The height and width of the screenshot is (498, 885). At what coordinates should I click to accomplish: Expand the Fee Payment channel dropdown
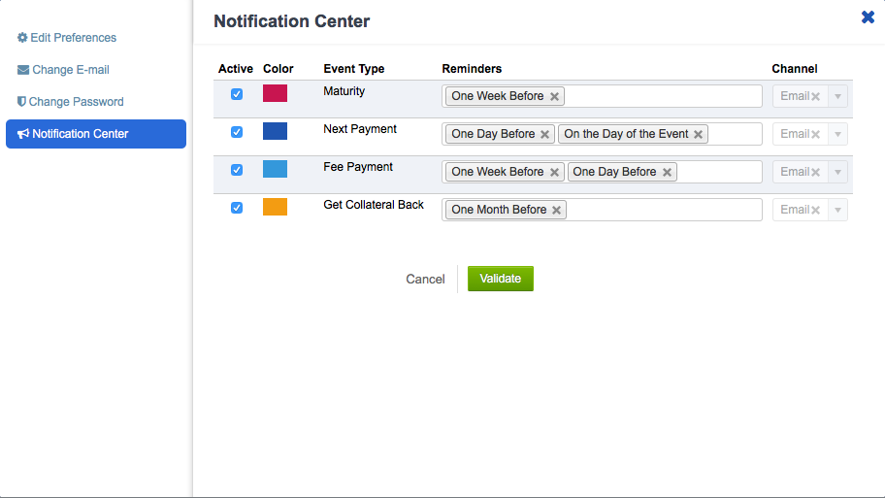[837, 172]
